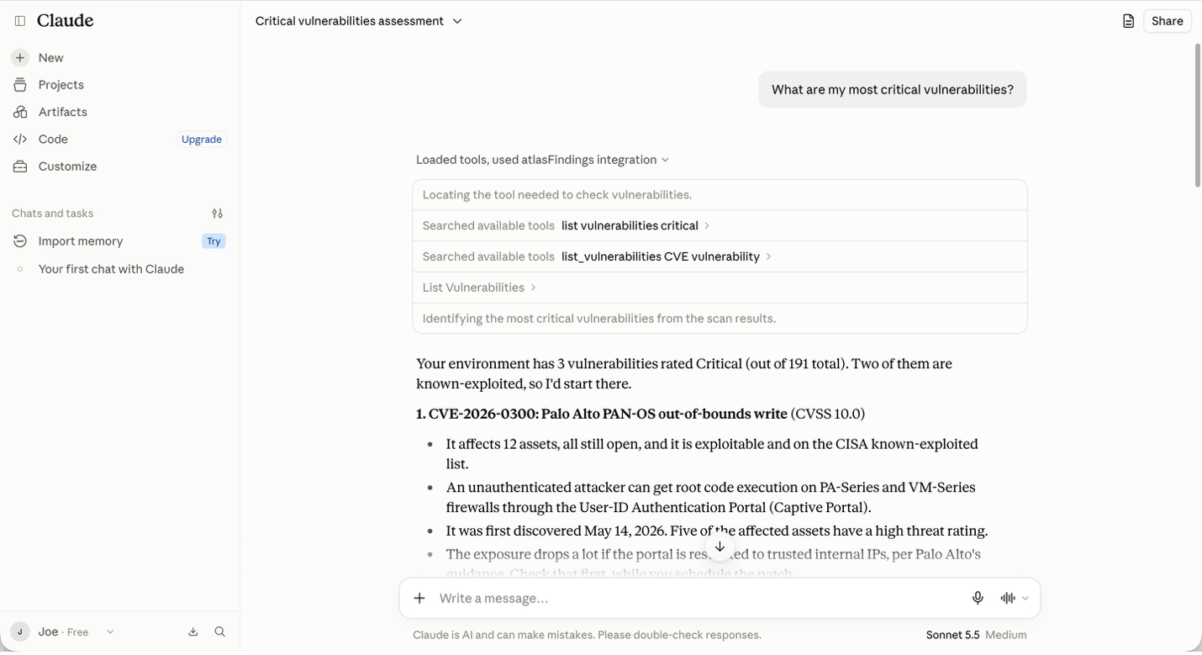
Task: Open the chats filter settings icon
Action: tap(217, 214)
